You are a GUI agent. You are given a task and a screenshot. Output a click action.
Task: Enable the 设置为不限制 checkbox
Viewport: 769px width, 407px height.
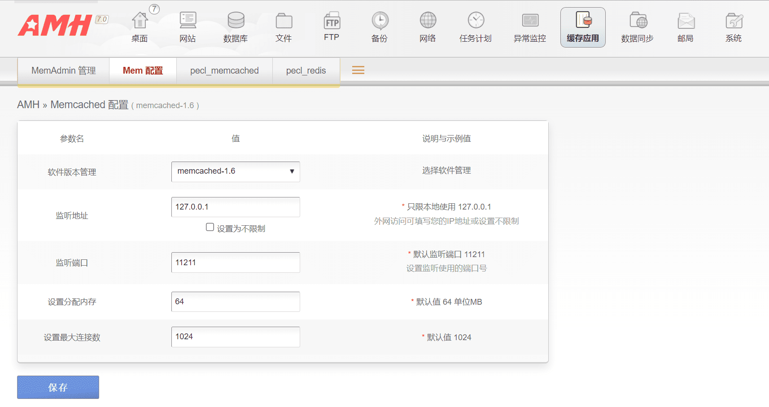(210, 228)
